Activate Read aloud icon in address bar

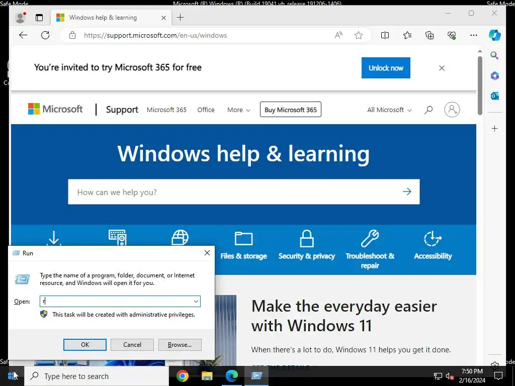[338, 35]
